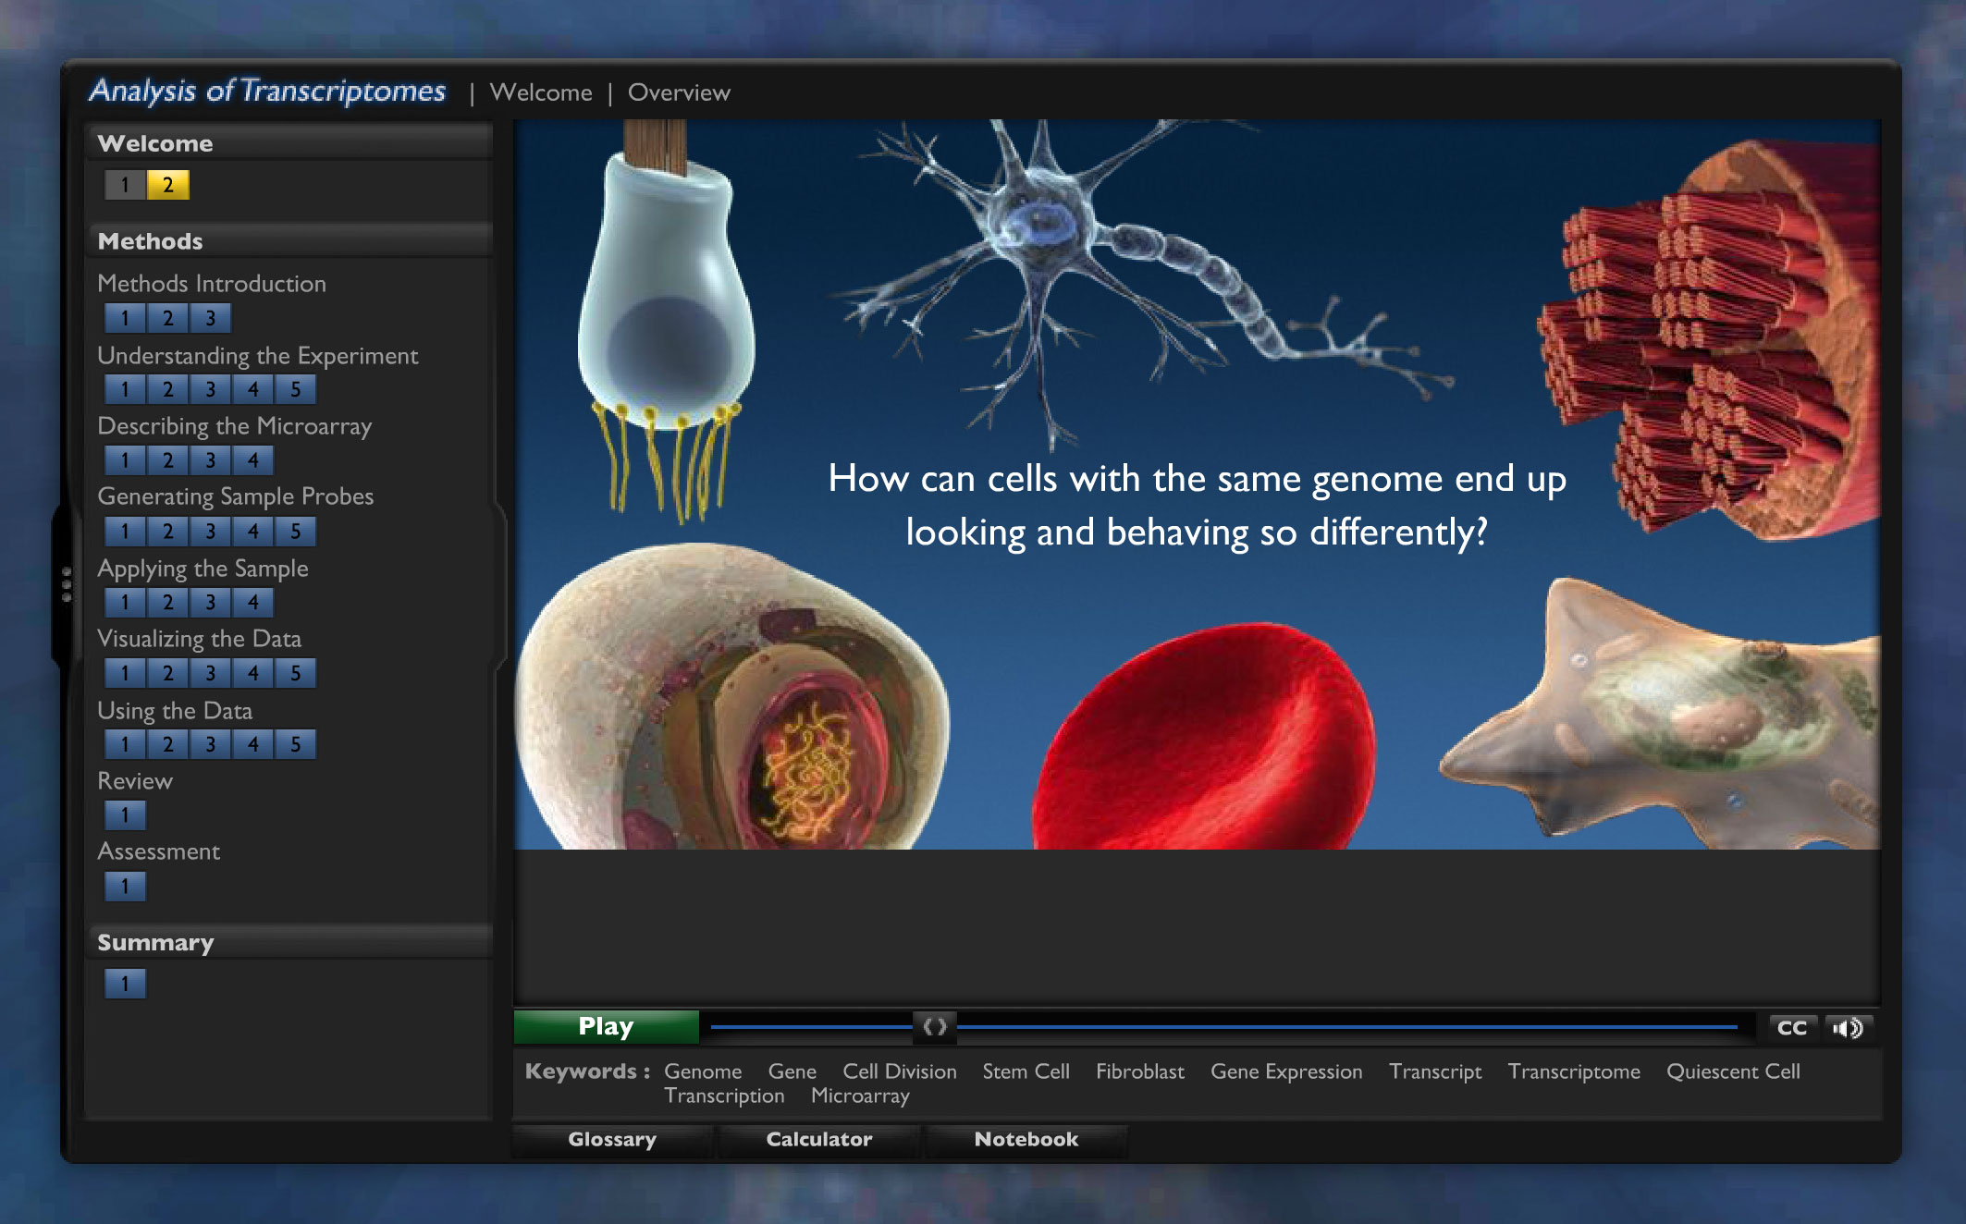Image resolution: width=1966 pixels, height=1224 pixels.
Task: Go to Methods Introduction page 3
Action: point(211,318)
